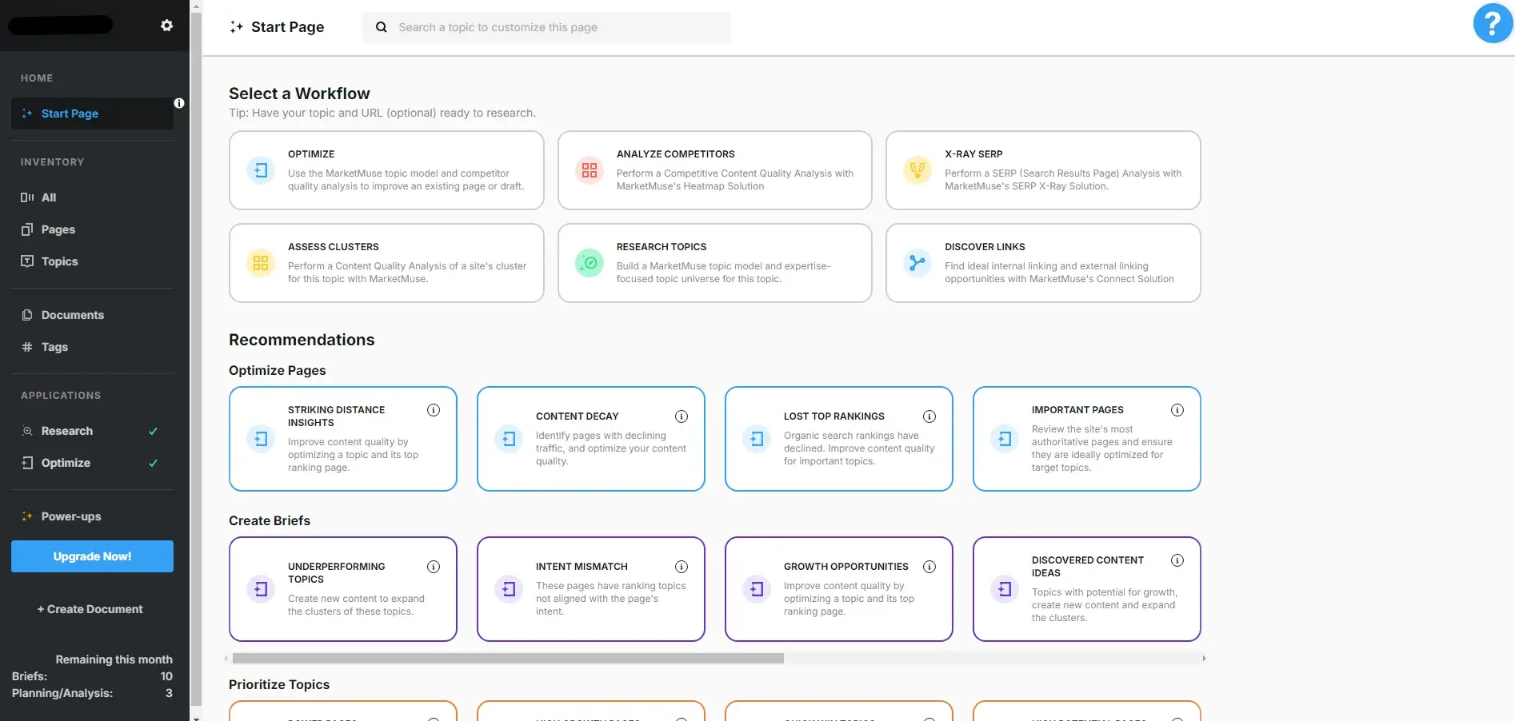Click info icon on Intent Mismatch card
Viewport: 1515px width, 721px height.
[x=682, y=567]
